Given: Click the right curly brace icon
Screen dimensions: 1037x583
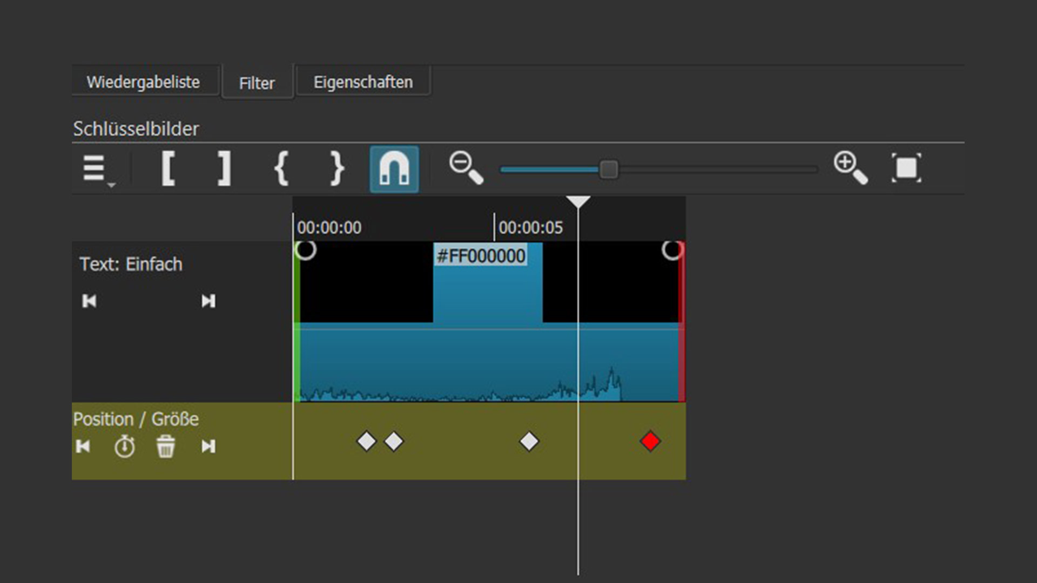Looking at the screenshot, I should pos(337,169).
